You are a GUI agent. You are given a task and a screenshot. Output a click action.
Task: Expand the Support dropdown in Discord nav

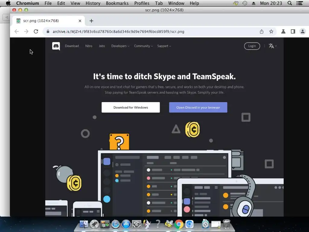click(164, 46)
